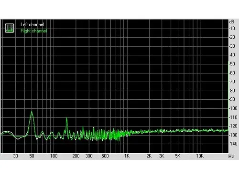Click the '50' frequency axis label
Viewport: 239px width, 179px height.
(32, 156)
